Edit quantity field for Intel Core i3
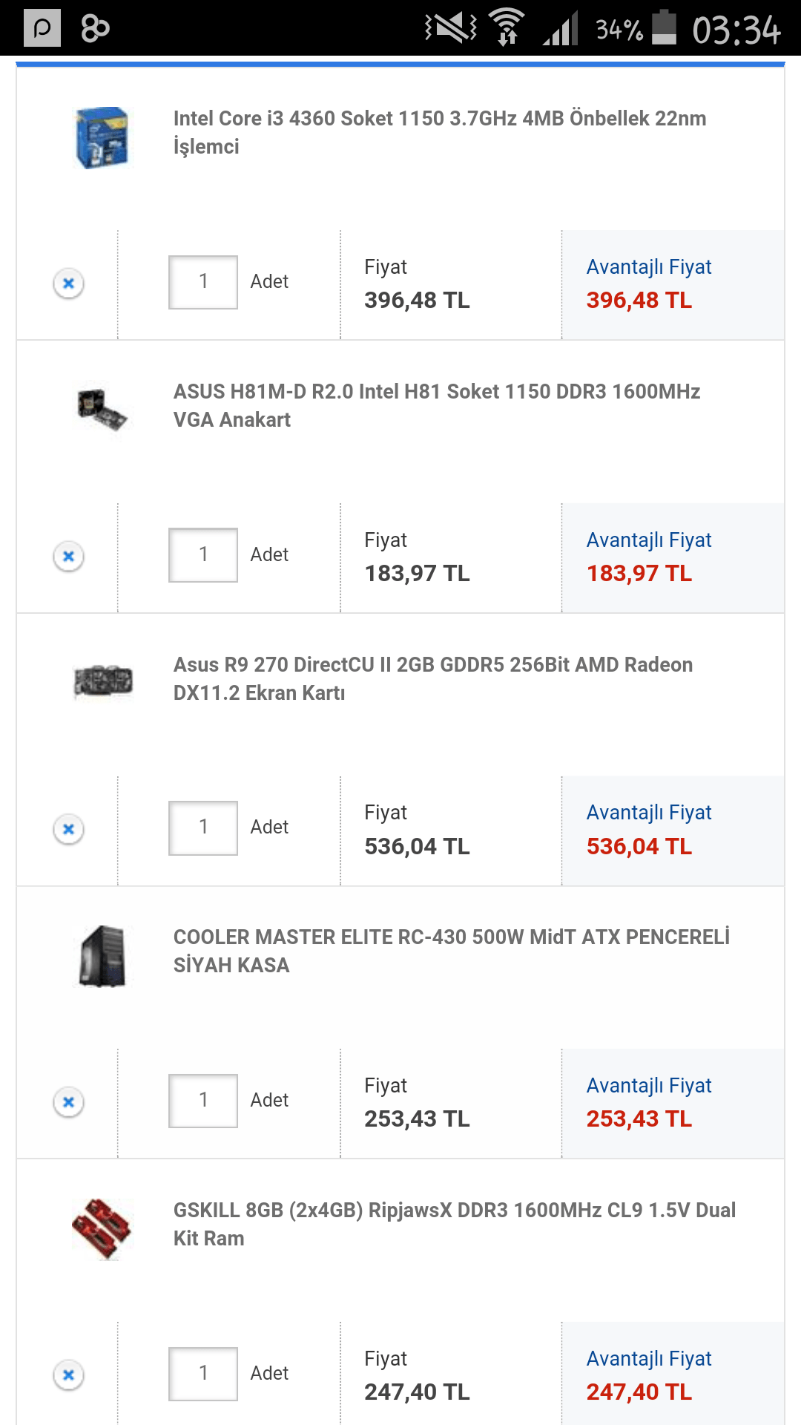Screen dimensions: 801x1425 (x=203, y=282)
